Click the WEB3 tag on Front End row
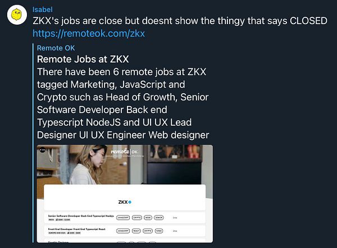 point(159,231)
